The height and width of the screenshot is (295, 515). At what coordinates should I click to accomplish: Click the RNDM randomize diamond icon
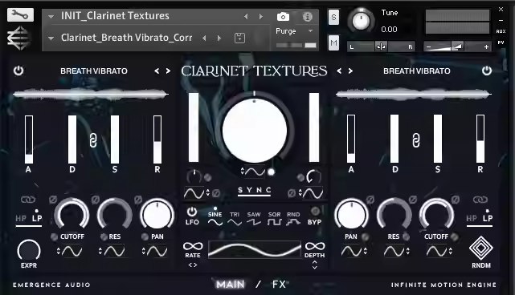coord(480,249)
